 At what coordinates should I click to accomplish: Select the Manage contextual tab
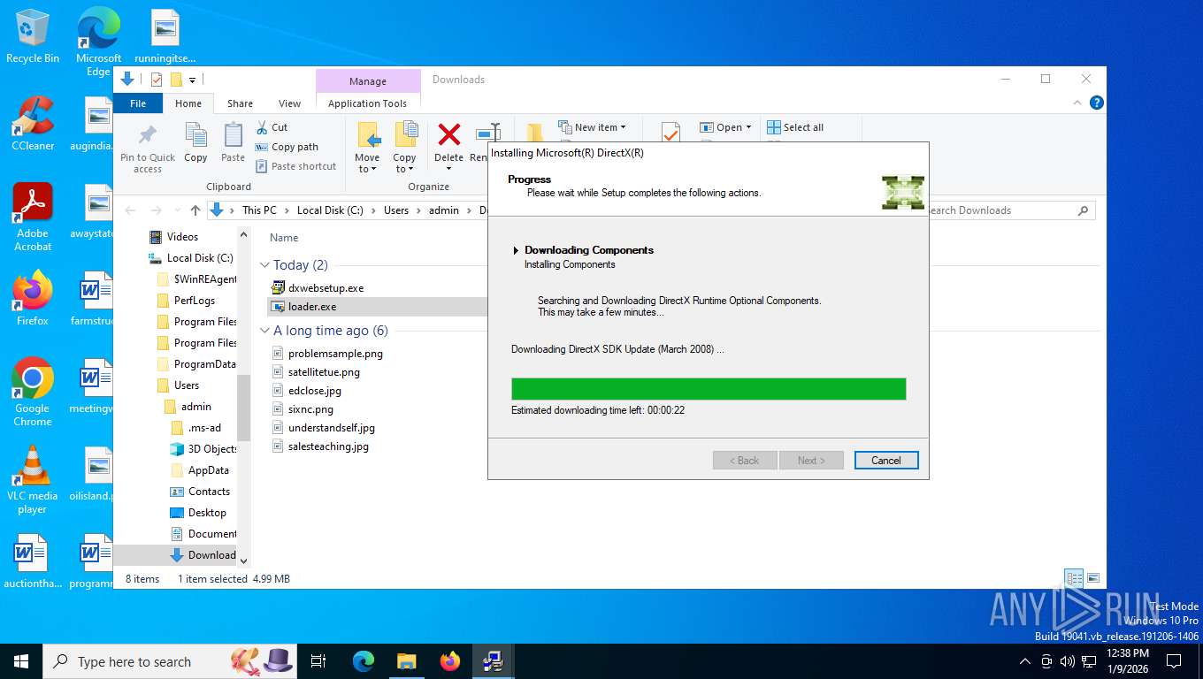tap(368, 81)
